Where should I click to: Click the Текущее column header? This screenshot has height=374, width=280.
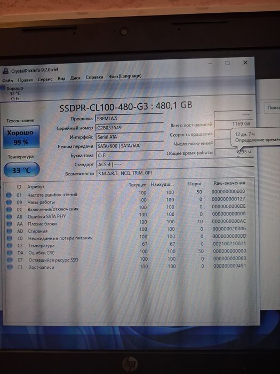tap(138, 185)
